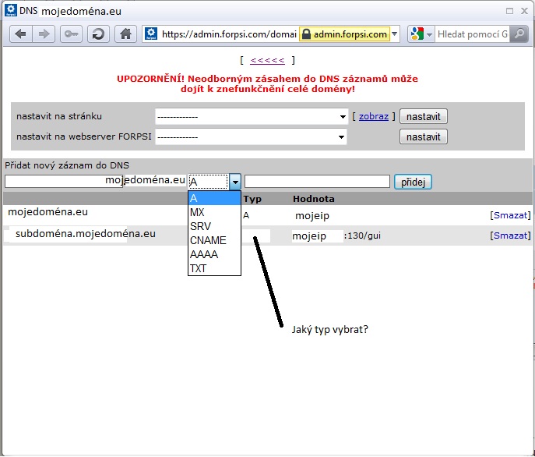Click the Forpsi site icon beside the URL
This screenshot has width=535, height=457.
pyautogui.click(x=151, y=34)
